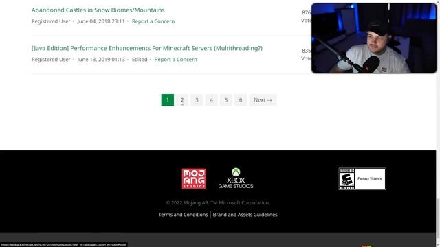Click the Xbox Game Studios logo
Image resolution: width=440 pixels, height=247 pixels.
236,178
